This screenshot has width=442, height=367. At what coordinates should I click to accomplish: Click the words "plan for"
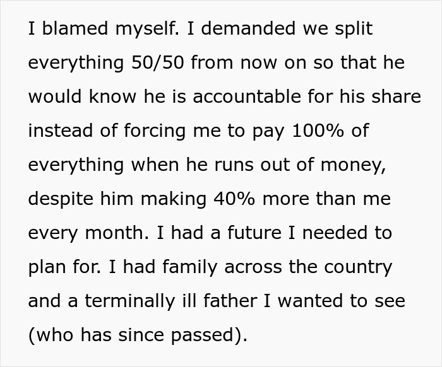(x=68, y=267)
